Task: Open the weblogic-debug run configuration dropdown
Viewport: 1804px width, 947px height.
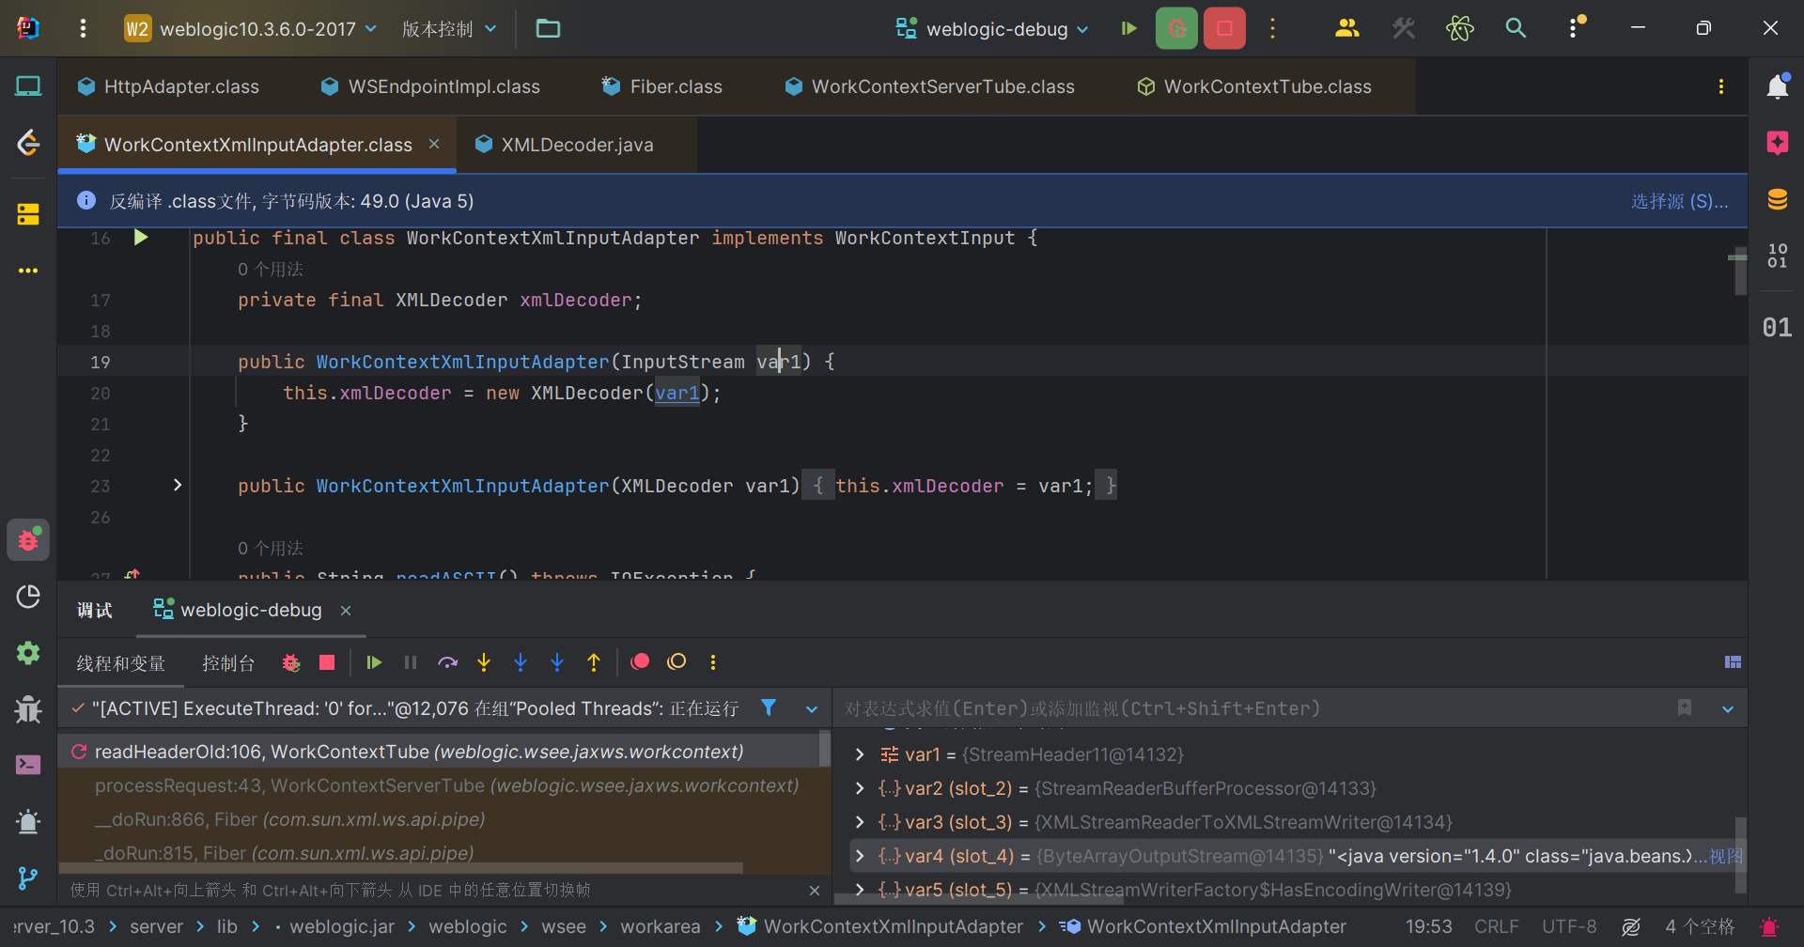Action: pyautogui.click(x=992, y=28)
